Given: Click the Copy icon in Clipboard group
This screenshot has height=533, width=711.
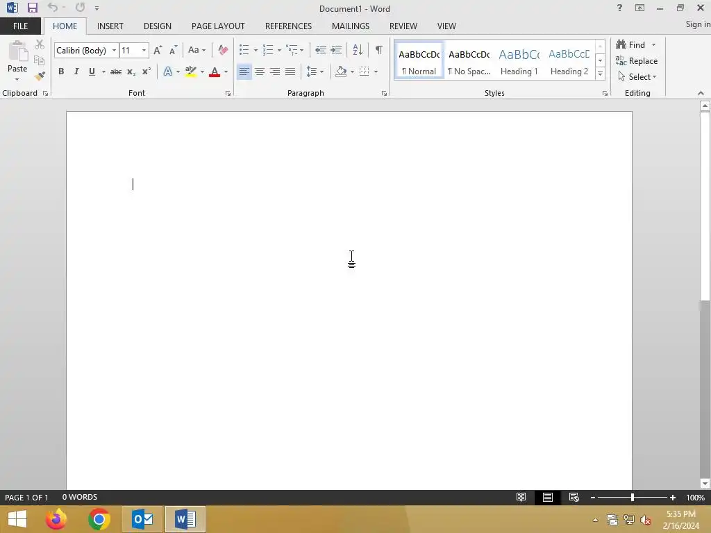Looking at the screenshot, I should (40, 60).
